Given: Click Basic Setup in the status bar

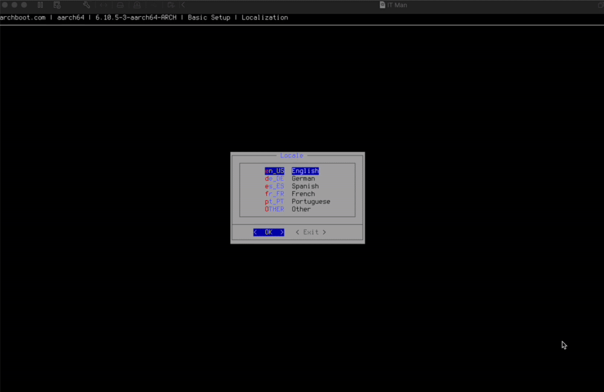Looking at the screenshot, I should tap(208, 17).
